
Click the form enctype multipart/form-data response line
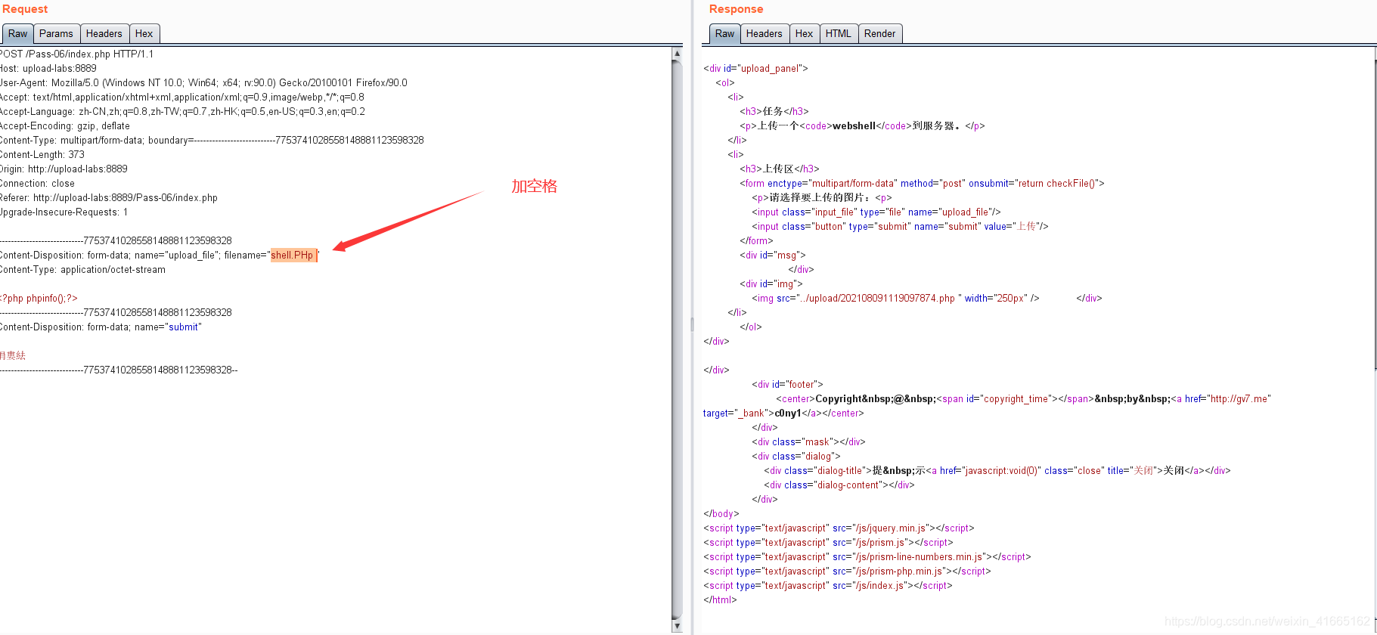922,184
